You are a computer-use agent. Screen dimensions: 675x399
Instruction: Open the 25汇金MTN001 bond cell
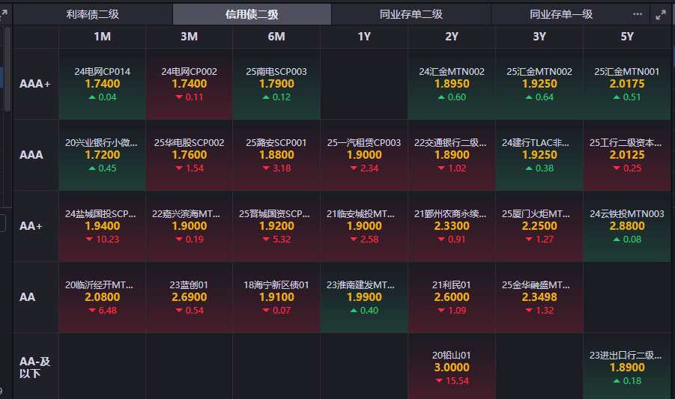click(627, 84)
